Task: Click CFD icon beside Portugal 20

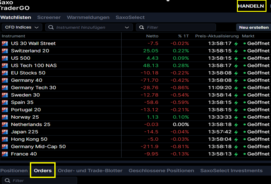Action: coord(5,110)
